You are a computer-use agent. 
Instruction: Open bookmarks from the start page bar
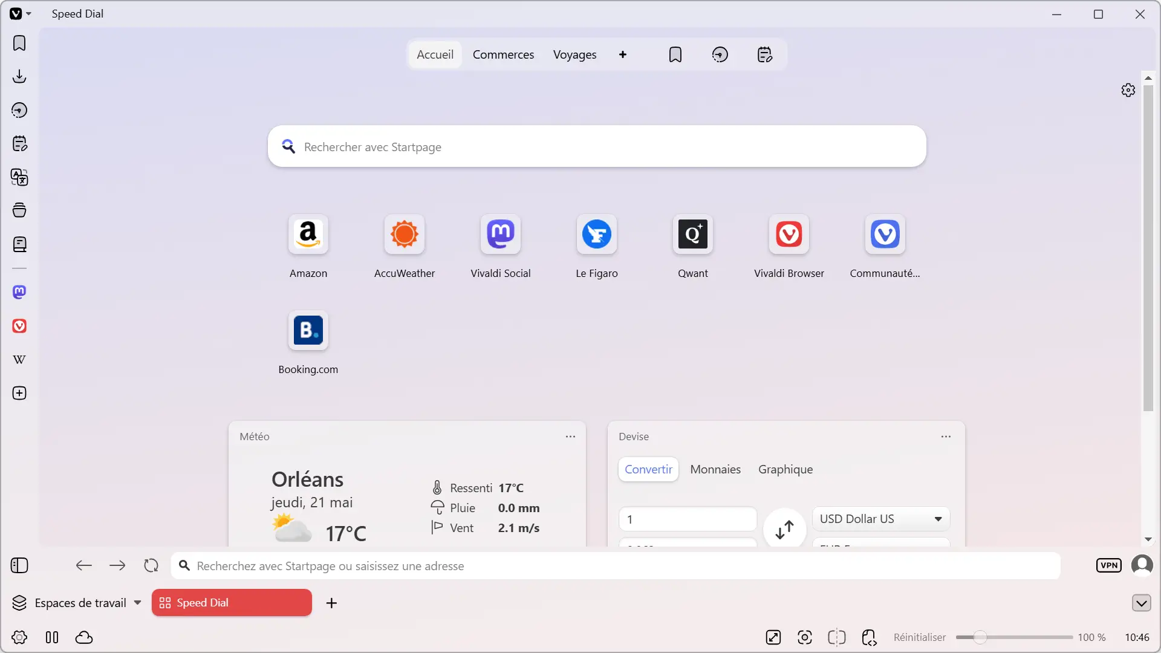[675, 55]
